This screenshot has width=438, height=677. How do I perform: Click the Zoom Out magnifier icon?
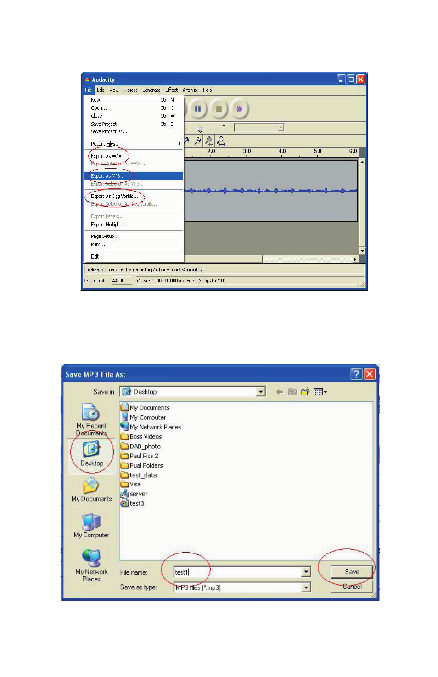coord(198,141)
